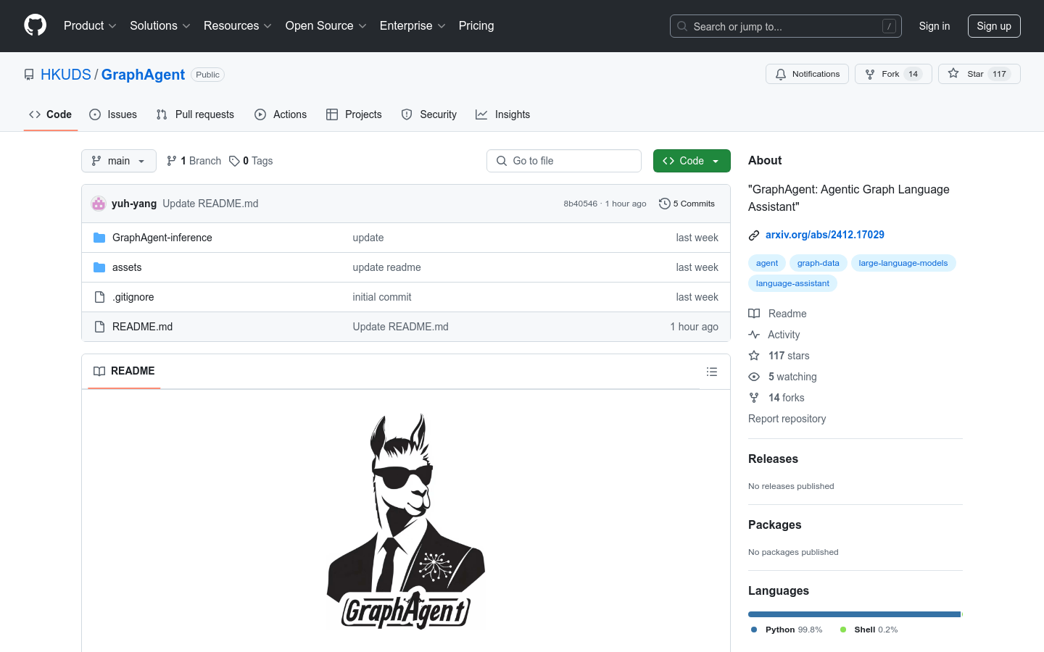Image resolution: width=1044 pixels, height=652 pixels.
Task: Open the README outline icon
Action: (711, 372)
